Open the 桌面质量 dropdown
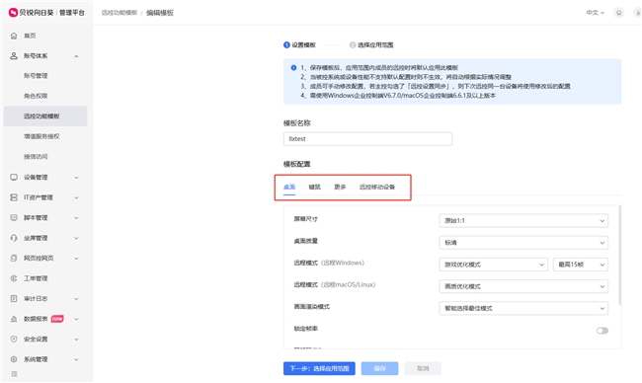The image size is (642, 383). [523, 243]
